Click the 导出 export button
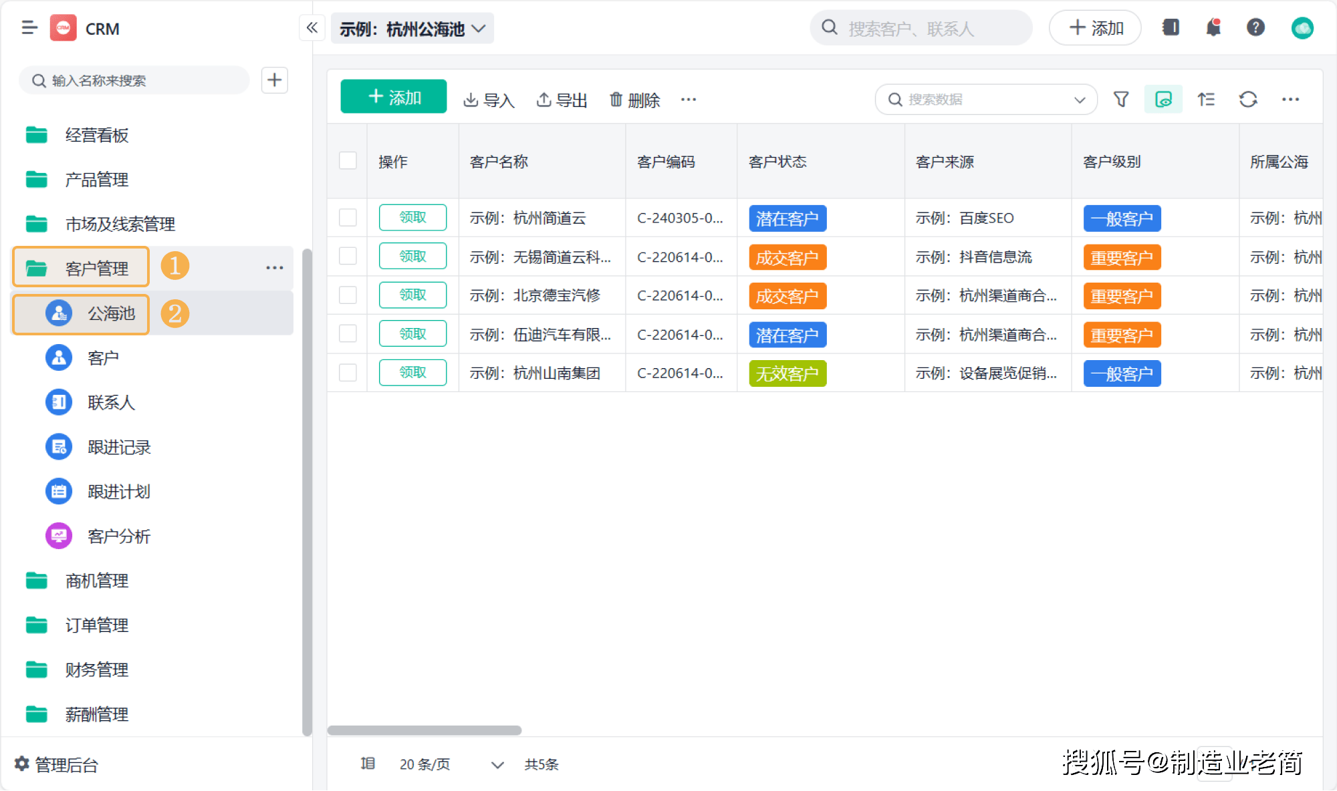 [562, 100]
